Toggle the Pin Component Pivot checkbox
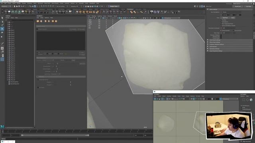Screen dimensions: 255x143 coord(221,24)
